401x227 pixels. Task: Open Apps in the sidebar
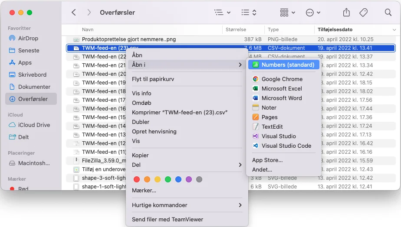(31, 62)
